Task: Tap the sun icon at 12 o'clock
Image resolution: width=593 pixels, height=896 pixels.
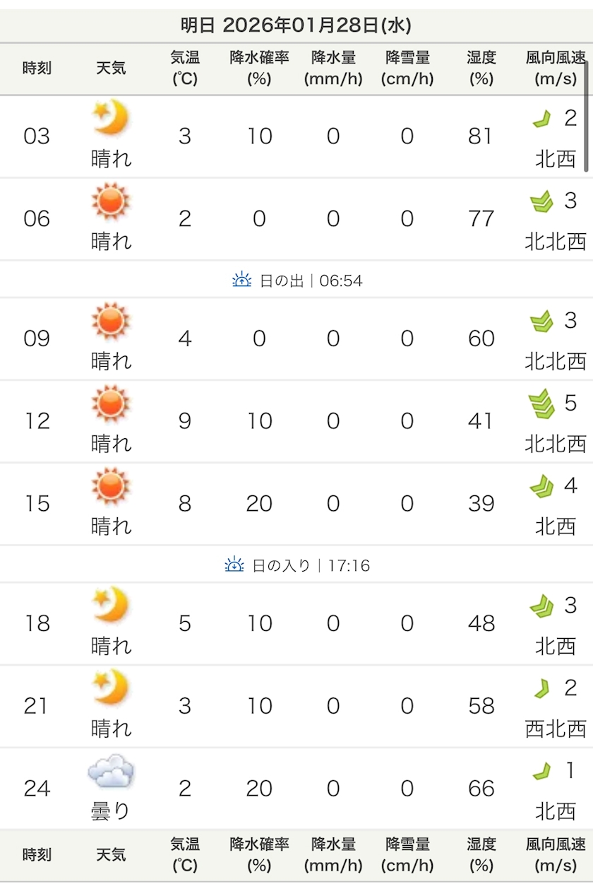Action: coord(111,403)
